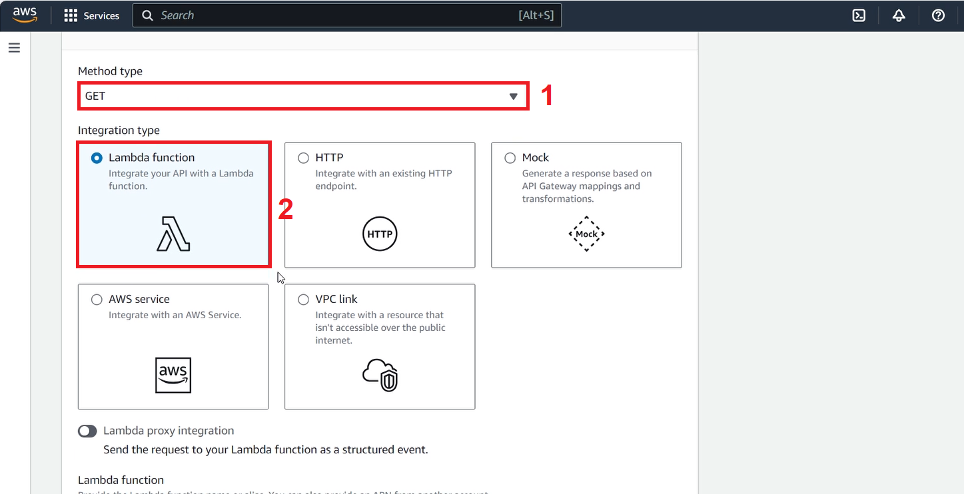Open the Method type dropdown

pyautogui.click(x=303, y=96)
